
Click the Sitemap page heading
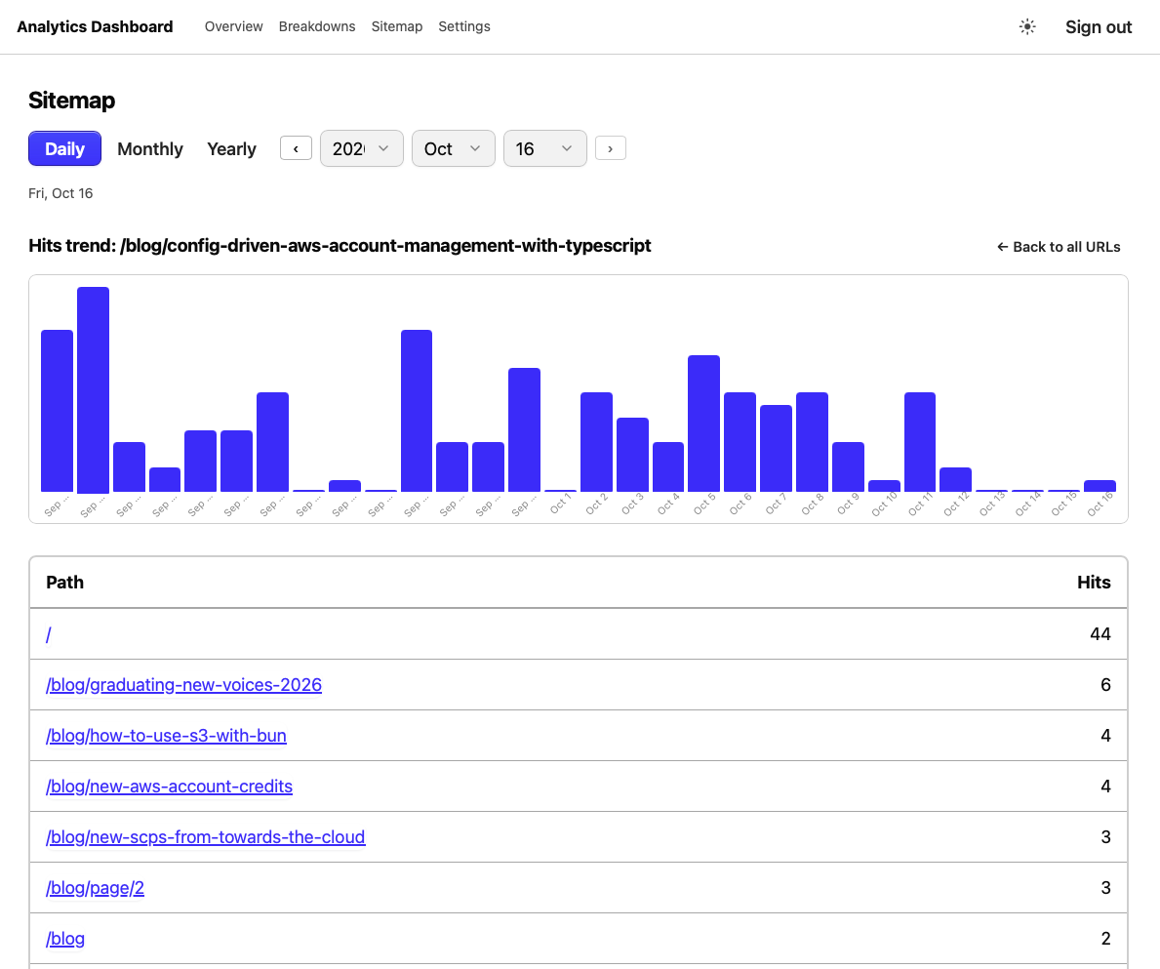pyautogui.click(x=72, y=100)
